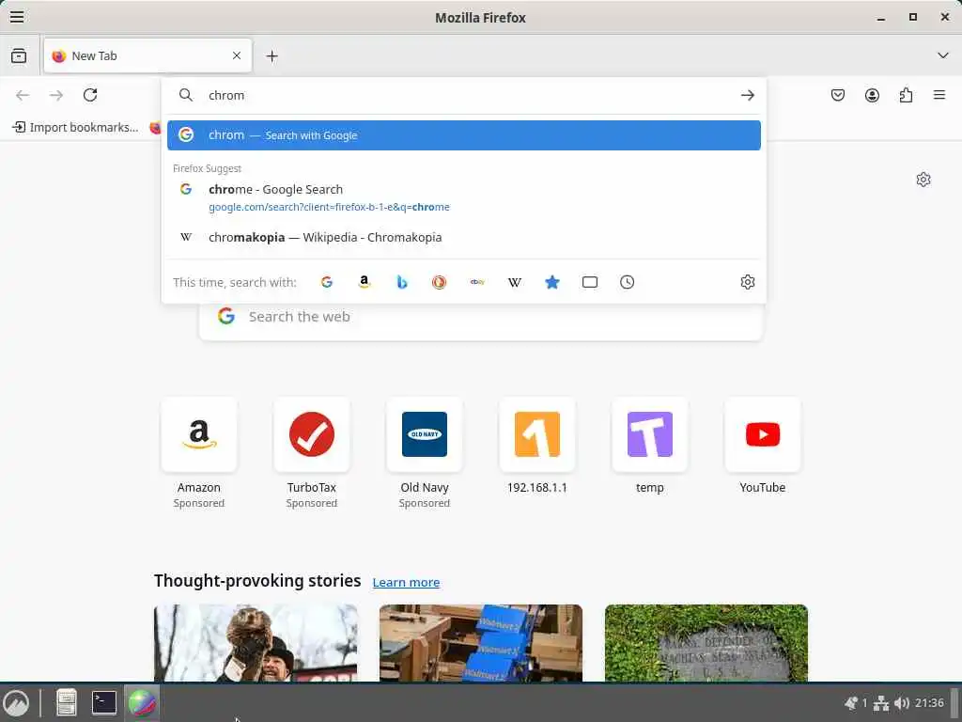Screen dimensions: 962x722
Task: Open notifications tray icon
Action: (x=851, y=703)
